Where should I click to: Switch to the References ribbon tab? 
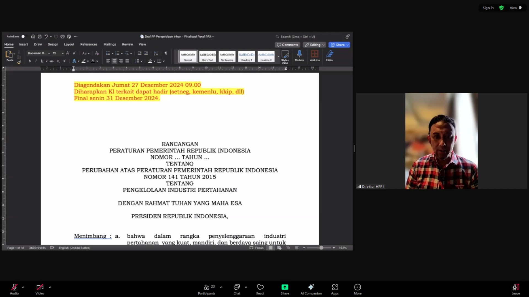coord(89,44)
